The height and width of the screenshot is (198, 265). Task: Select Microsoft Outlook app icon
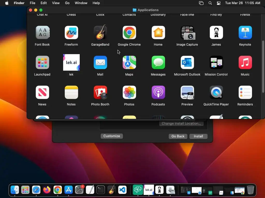(x=187, y=62)
